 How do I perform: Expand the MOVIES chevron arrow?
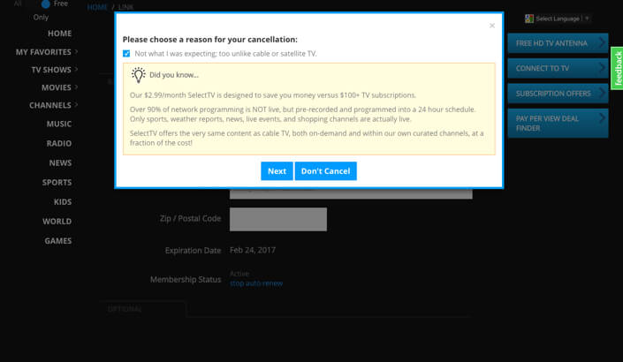76,87
